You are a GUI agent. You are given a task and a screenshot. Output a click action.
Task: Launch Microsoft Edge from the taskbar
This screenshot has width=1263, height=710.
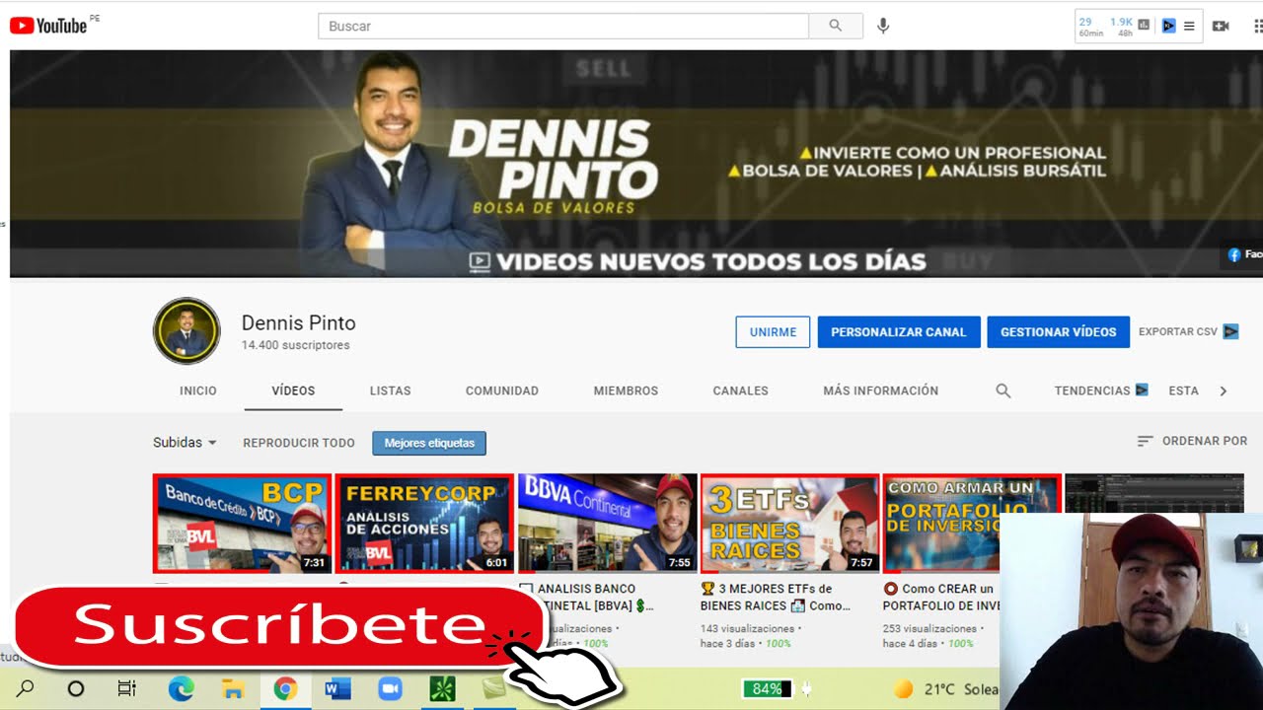tap(181, 688)
